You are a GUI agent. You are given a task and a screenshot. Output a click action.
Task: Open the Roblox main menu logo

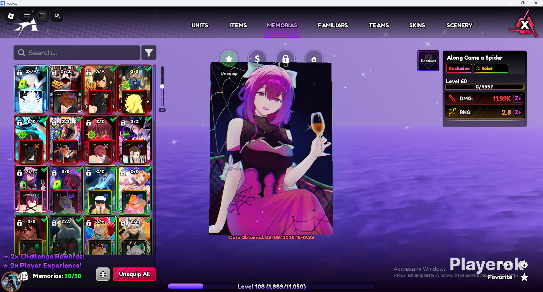point(11,16)
